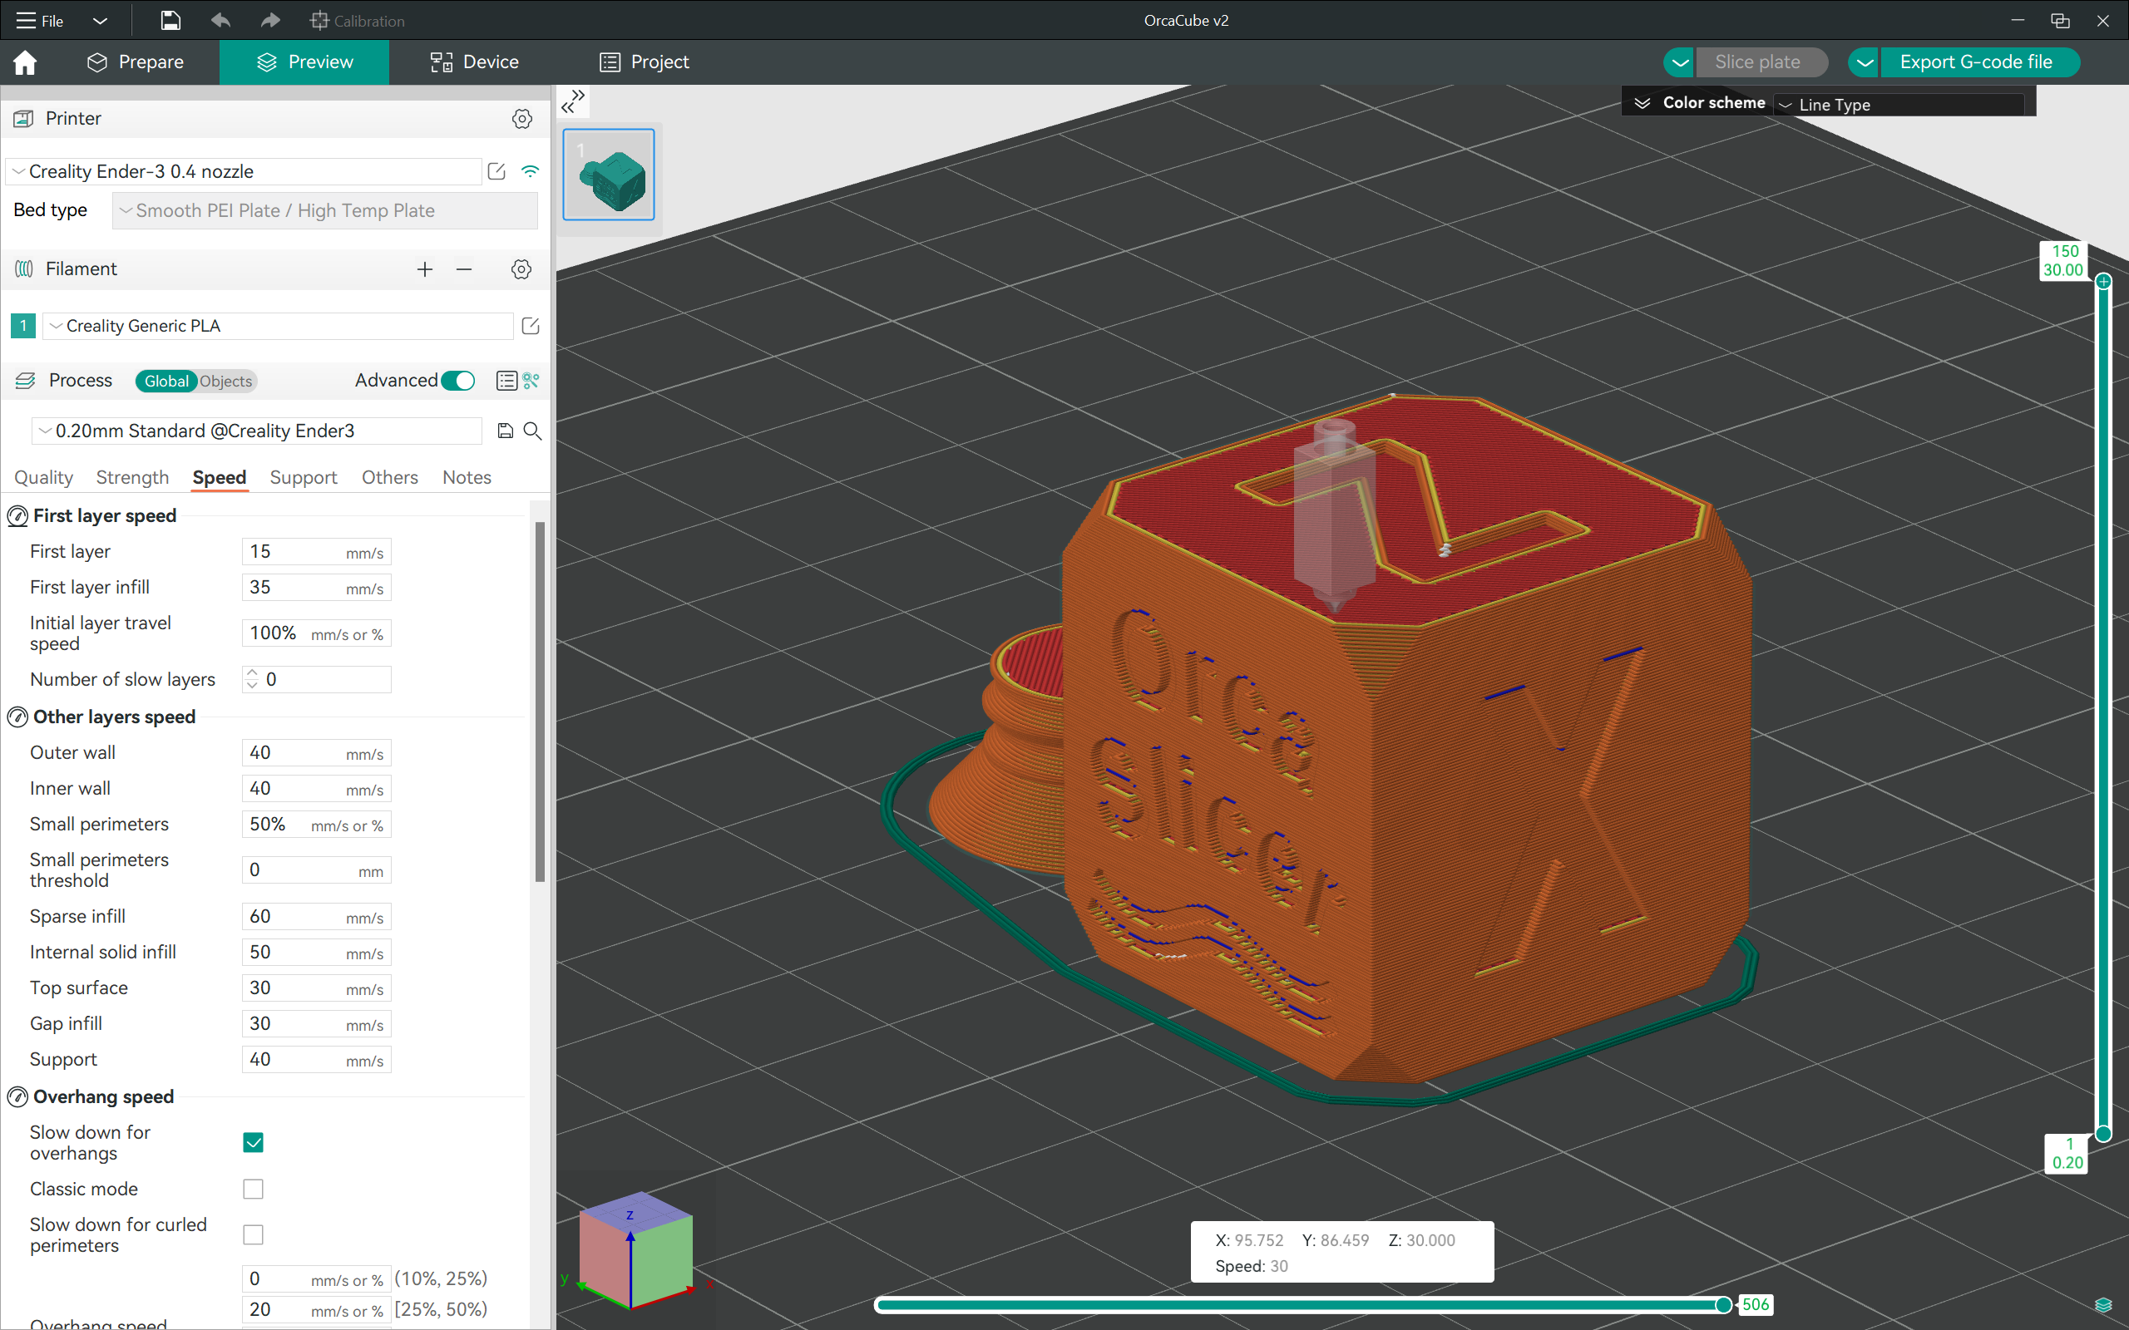The height and width of the screenshot is (1330, 2129).
Task: Enable Slow down for overhangs checkbox
Action: pos(253,1141)
